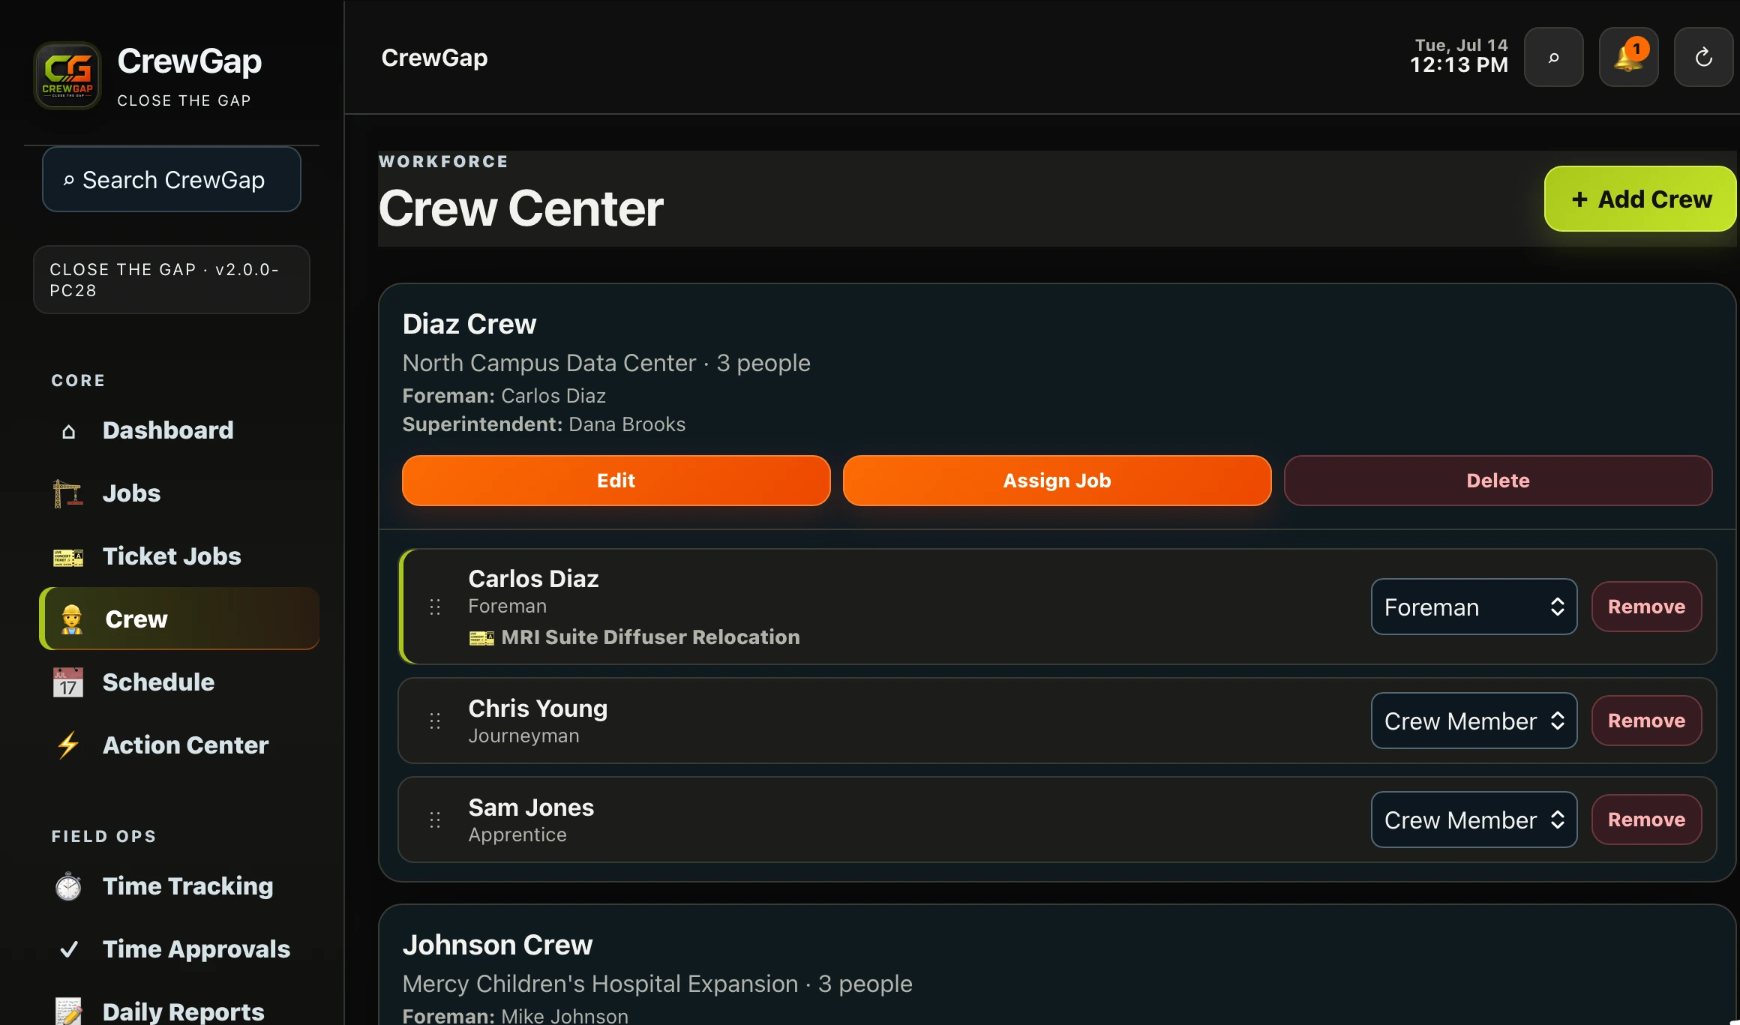Select Crew in sidebar
This screenshot has width=1740, height=1025.
179,619
